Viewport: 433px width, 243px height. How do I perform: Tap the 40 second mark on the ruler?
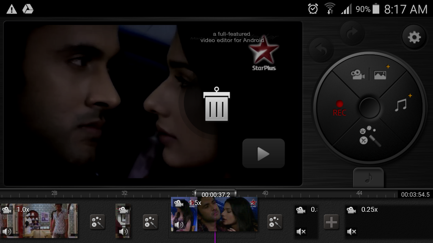(265, 193)
